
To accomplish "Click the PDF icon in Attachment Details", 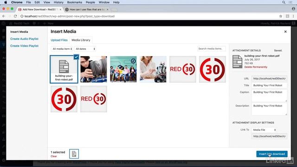I will pyautogui.click(x=237, y=62).
